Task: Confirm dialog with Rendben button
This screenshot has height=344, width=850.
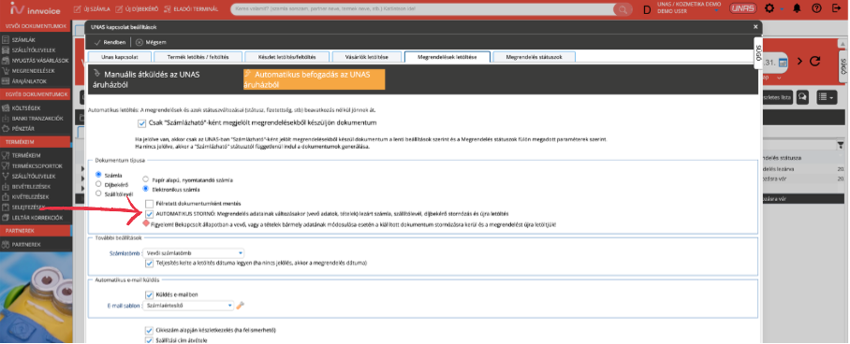Action: coord(110,42)
